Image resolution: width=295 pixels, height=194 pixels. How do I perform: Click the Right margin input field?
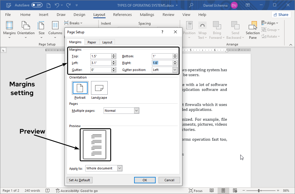pos(161,63)
